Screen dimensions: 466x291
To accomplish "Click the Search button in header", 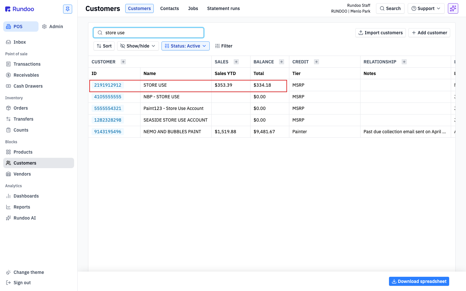I will pyautogui.click(x=390, y=8).
